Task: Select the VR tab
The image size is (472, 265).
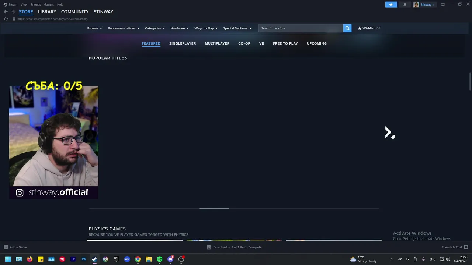Action: tap(261, 43)
